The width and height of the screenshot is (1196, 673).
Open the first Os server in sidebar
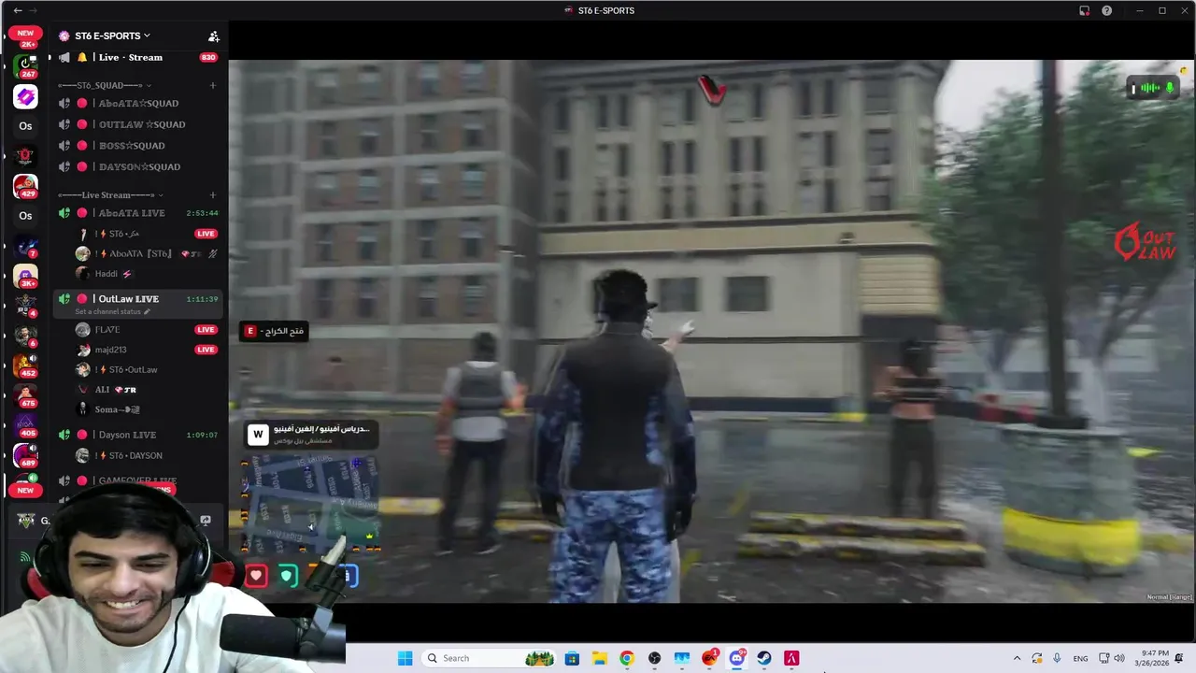(25, 126)
